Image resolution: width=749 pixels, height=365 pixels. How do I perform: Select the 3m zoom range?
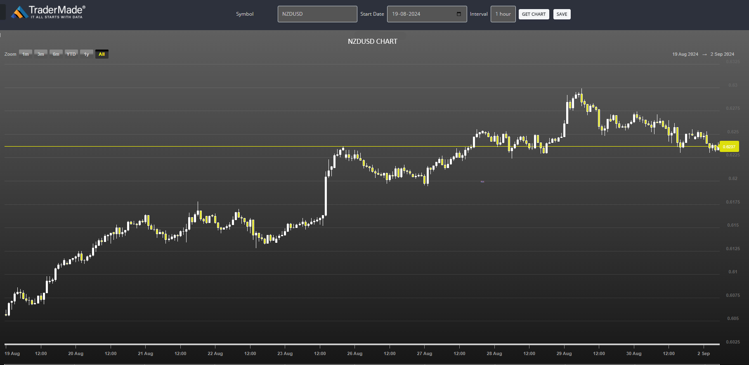coord(41,54)
